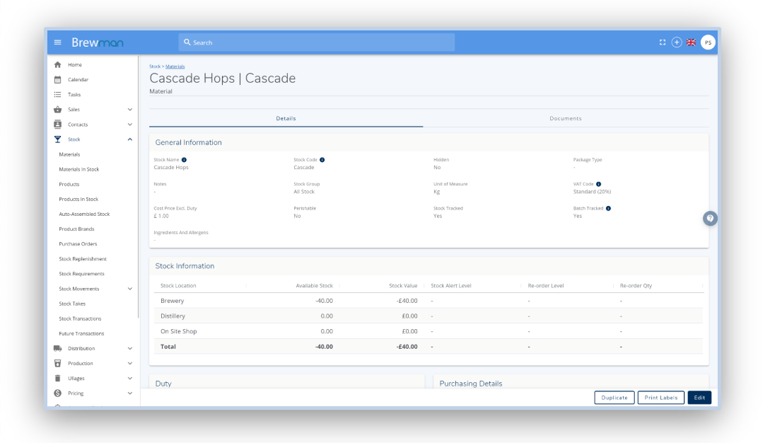770x443 pixels.
Task: Click the Calendar icon in sidebar
Action: click(57, 80)
